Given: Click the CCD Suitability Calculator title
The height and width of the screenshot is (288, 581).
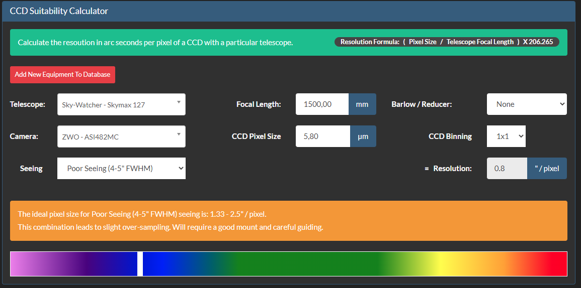Looking at the screenshot, I should point(59,11).
